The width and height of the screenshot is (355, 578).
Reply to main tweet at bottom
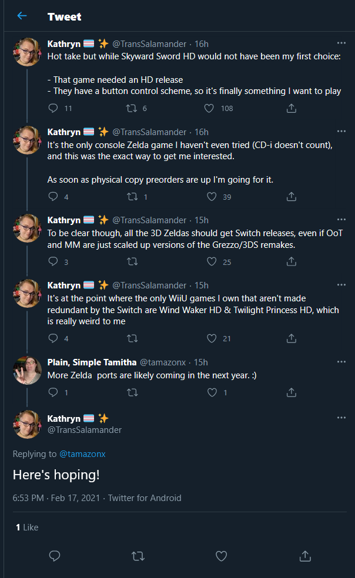(x=55, y=556)
